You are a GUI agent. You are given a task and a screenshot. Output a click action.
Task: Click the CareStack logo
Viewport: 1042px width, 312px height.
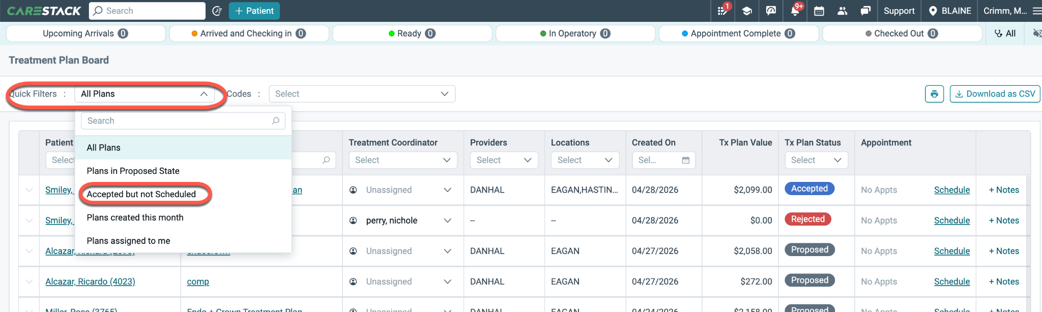coord(44,11)
